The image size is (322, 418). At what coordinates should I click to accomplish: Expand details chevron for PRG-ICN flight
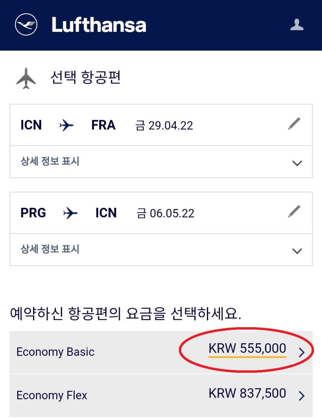click(x=297, y=250)
